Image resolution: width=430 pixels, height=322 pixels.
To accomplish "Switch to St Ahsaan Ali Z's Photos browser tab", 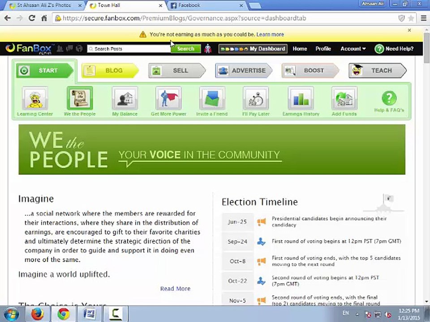I will point(44,5).
